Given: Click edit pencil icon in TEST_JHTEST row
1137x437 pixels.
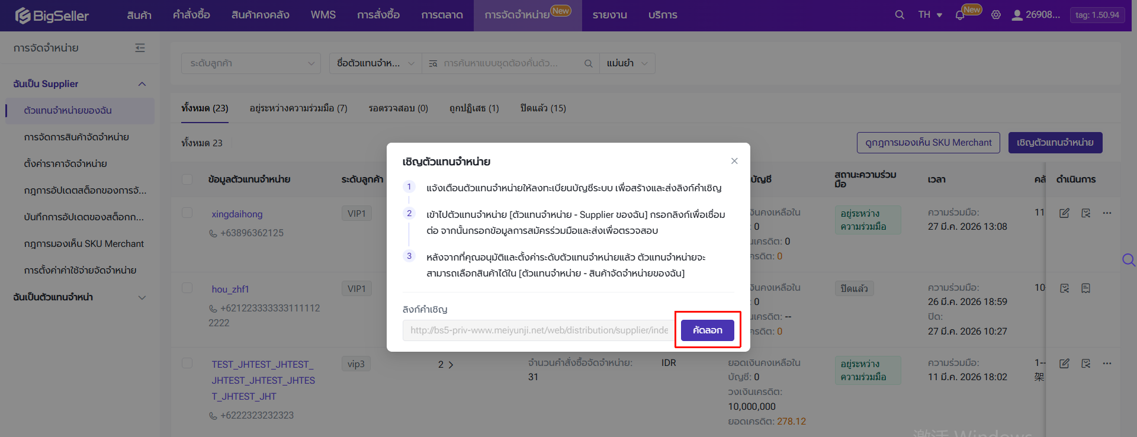Looking at the screenshot, I should (1064, 364).
